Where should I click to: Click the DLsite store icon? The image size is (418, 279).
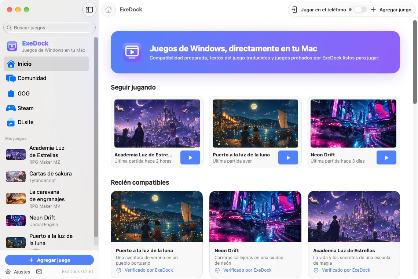click(x=11, y=122)
